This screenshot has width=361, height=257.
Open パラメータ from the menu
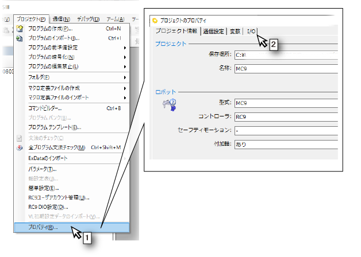(x=43, y=169)
